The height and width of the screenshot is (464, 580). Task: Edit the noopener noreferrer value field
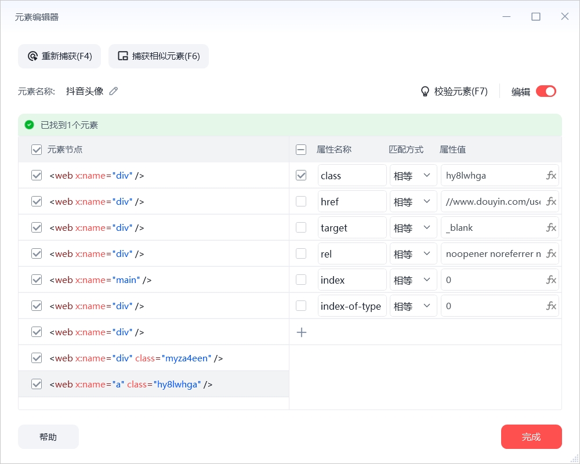tap(500, 254)
